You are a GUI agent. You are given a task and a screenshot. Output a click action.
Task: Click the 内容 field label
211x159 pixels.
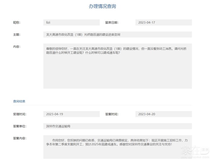[x=17, y=46]
